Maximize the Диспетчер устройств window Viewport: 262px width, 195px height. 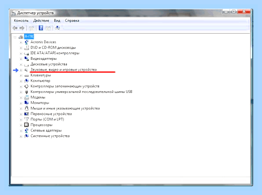point(234,11)
